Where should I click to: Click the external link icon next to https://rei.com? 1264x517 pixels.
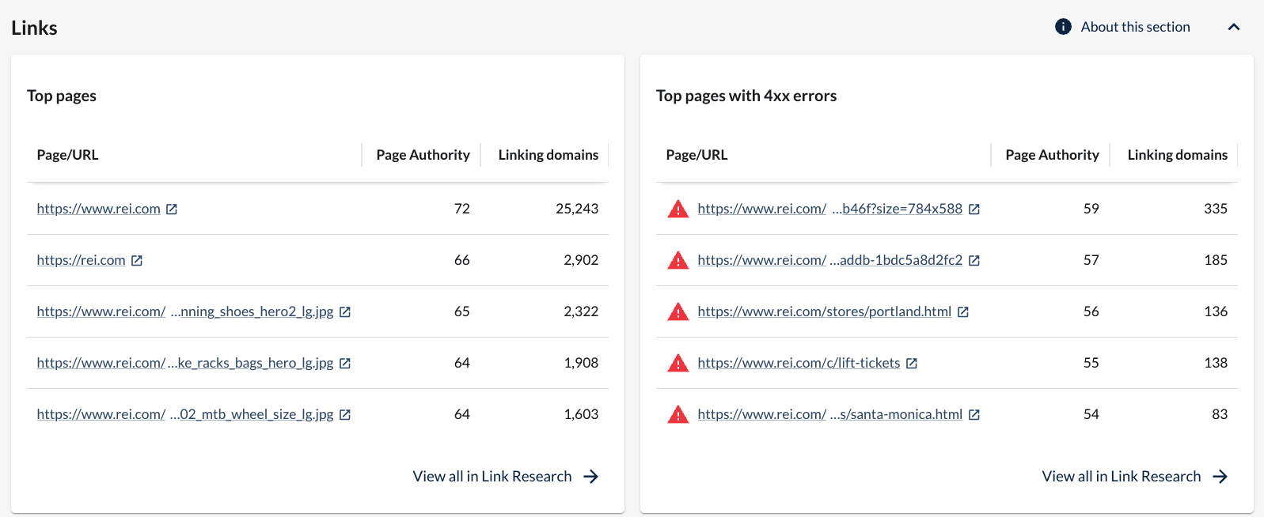(x=137, y=261)
